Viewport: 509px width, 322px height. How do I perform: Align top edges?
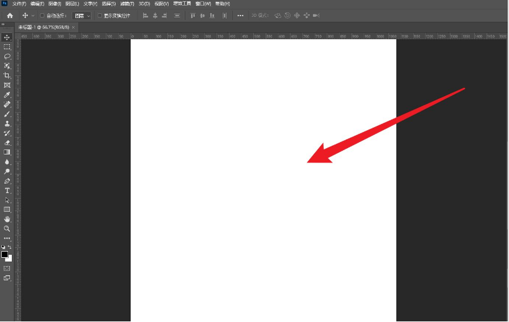click(193, 16)
